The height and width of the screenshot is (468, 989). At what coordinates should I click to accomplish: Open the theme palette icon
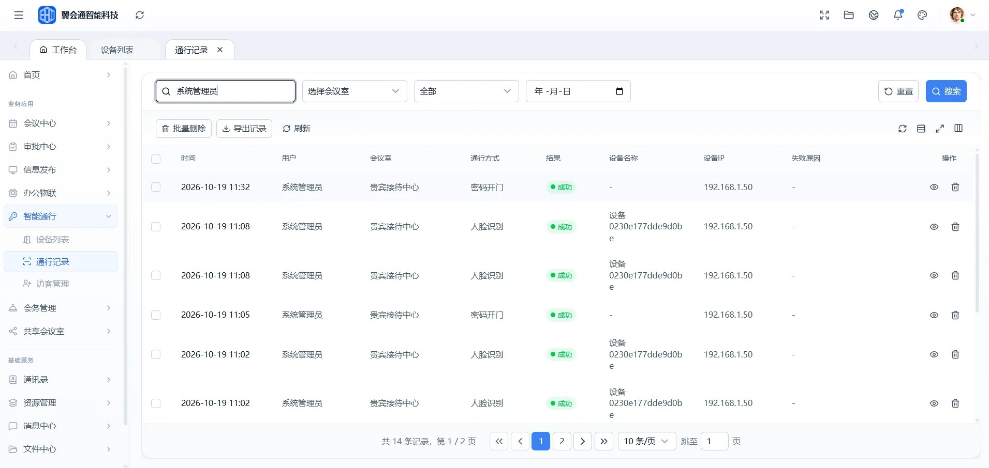[922, 15]
